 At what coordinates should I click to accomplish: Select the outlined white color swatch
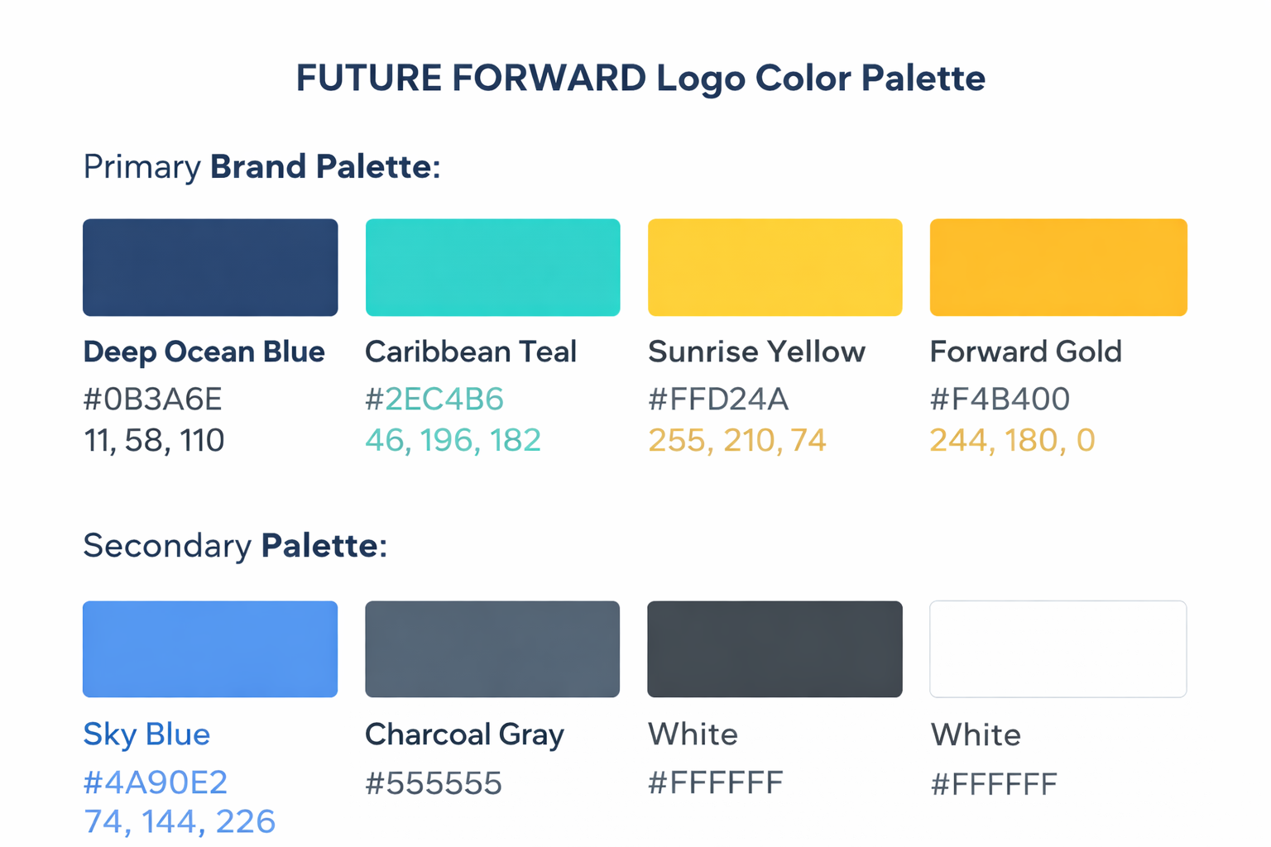click(1058, 649)
